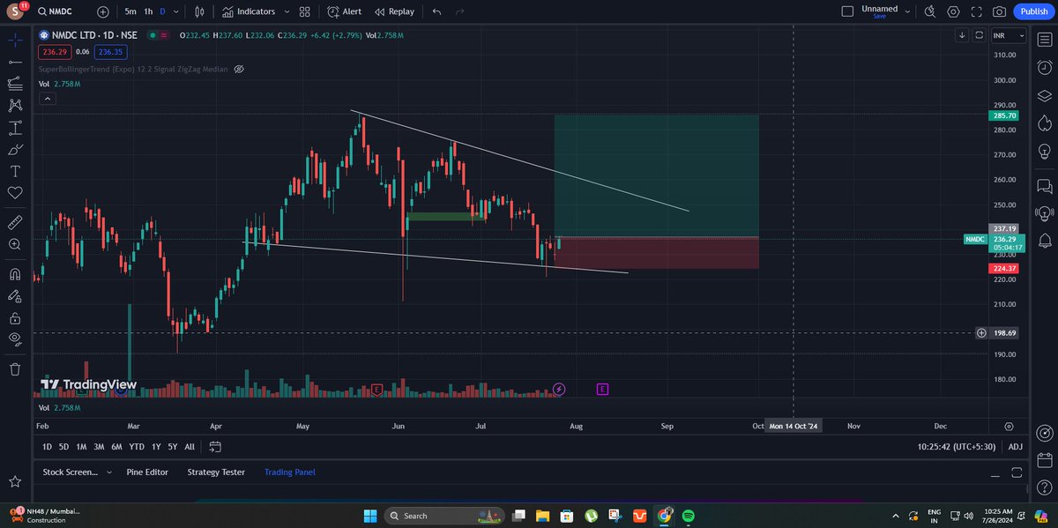The width and height of the screenshot is (1058, 528).
Task: Toggle lock all drawings
Action: point(15,317)
